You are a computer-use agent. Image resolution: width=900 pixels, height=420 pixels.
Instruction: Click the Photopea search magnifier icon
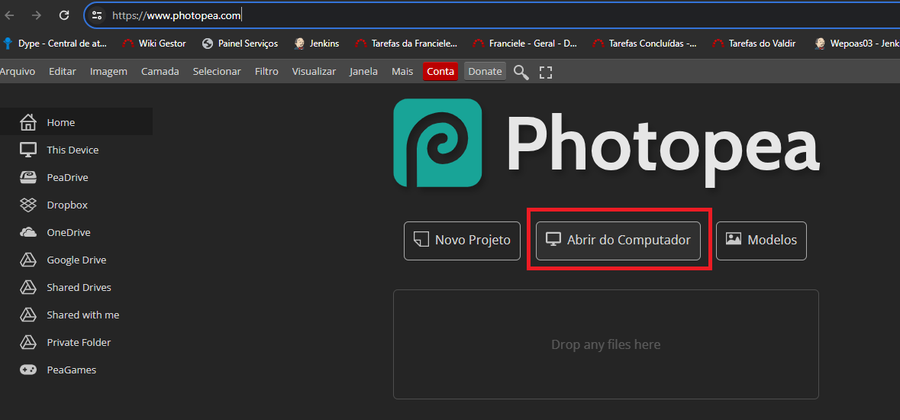[x=521, y=72]
